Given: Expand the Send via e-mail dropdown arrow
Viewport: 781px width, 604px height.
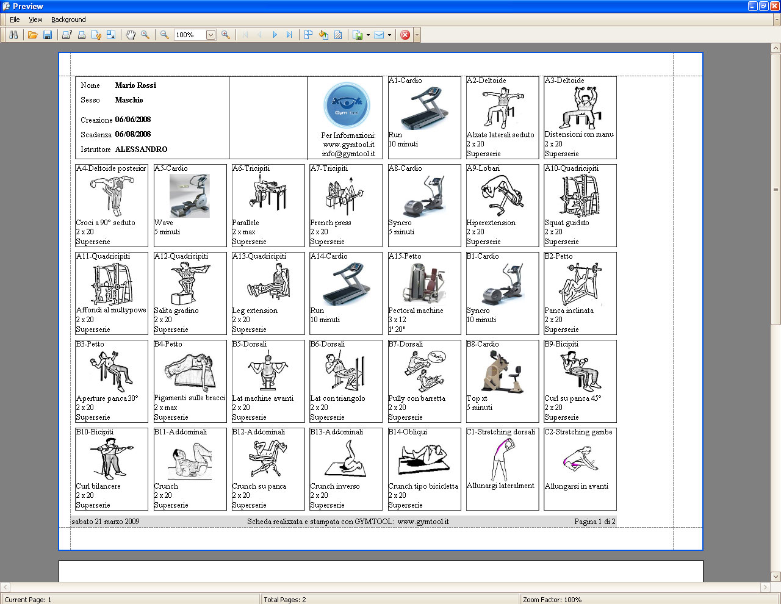Looking at the screenshot, I should click(389, 35).
